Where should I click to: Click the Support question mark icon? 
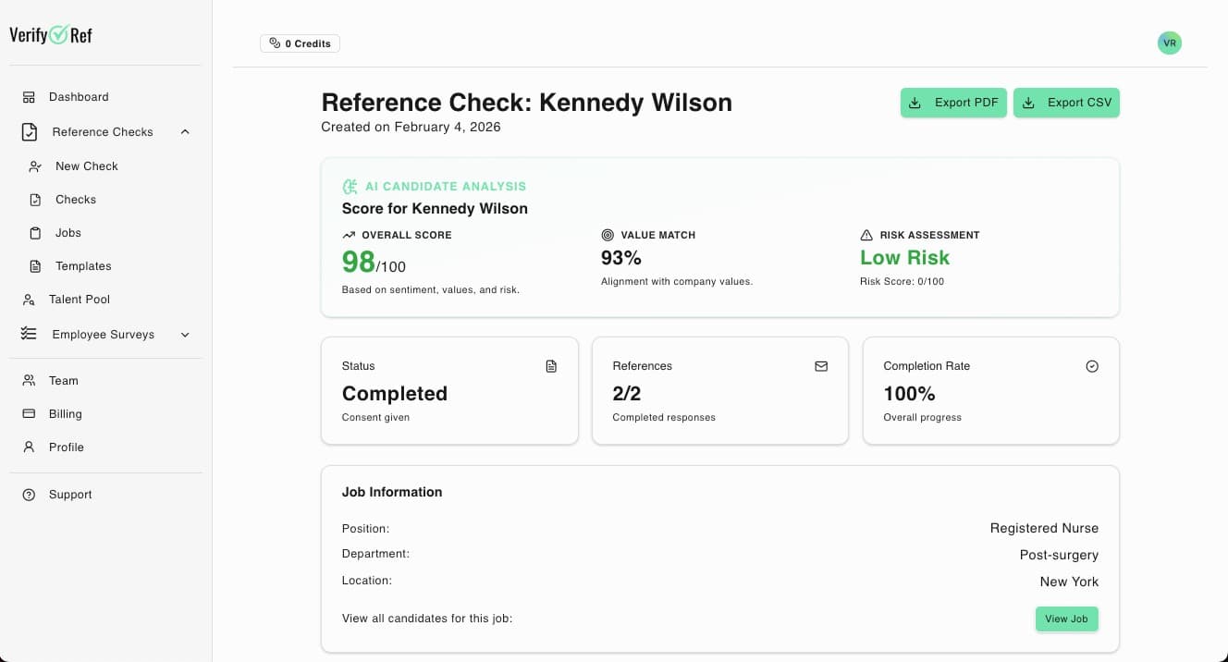29,495
